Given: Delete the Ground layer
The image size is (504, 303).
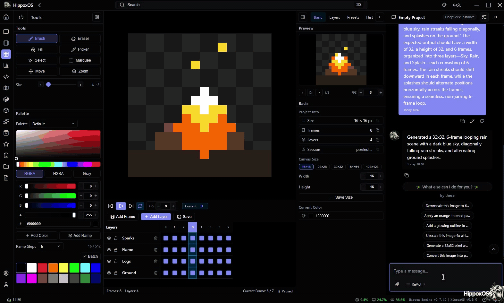Looking at the screenshot, I should pyautogui.click(x=156, y=273).
